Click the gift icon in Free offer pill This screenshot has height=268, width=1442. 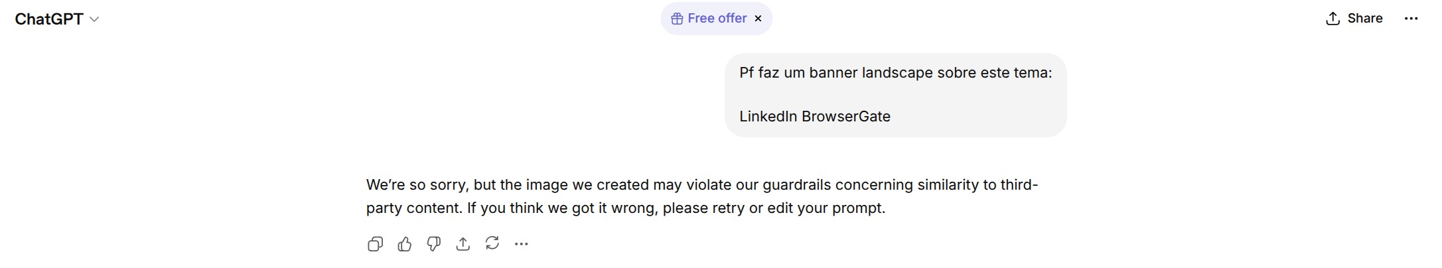(677, 19)
